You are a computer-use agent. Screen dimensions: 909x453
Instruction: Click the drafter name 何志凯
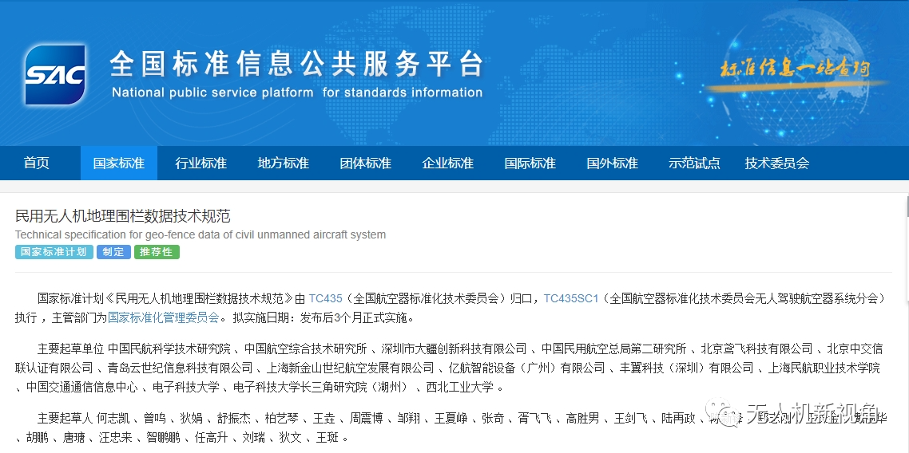pyautogui.click(x=113, y=418)
